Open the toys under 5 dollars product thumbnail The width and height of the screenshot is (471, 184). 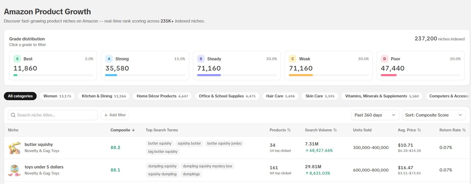(x=15, y=170)
